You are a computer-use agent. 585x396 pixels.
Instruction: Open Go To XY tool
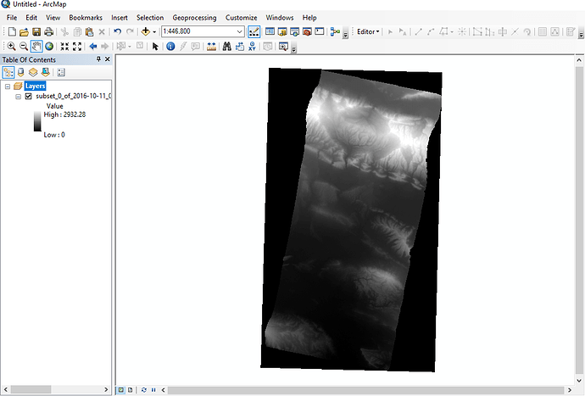point(252,47)
